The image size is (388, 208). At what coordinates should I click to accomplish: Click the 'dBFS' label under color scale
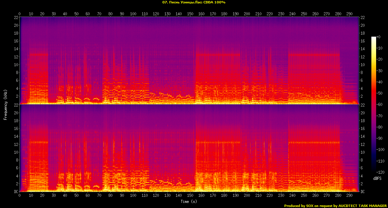click(377, 178)
